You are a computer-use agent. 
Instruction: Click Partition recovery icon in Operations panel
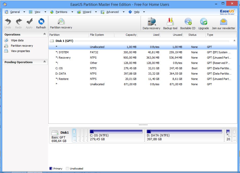[6, 46]
